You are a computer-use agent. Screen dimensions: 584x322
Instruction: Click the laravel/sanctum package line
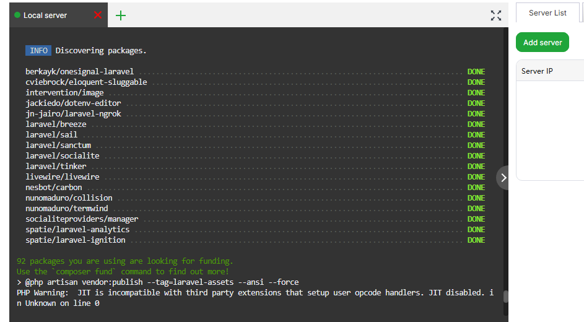point(58,145)
